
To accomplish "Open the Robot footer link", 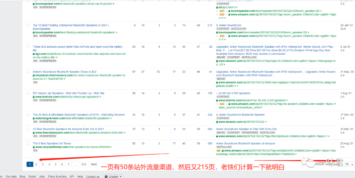I will pyautogui.click(x=32, y=177).
